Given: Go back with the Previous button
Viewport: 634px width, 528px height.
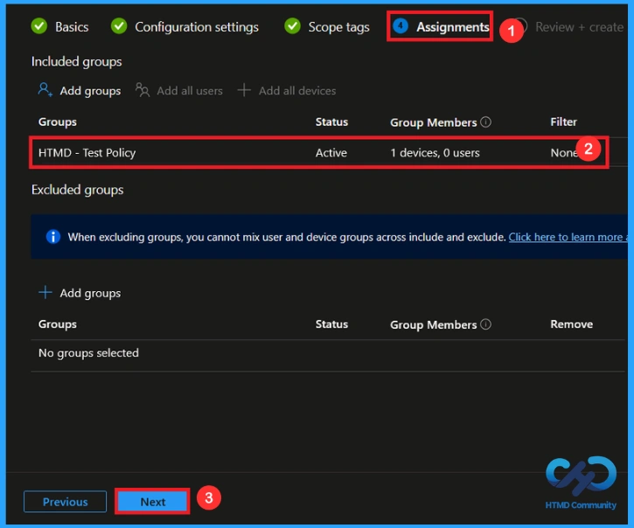Looking at the screenshot, I should [65, 502].
